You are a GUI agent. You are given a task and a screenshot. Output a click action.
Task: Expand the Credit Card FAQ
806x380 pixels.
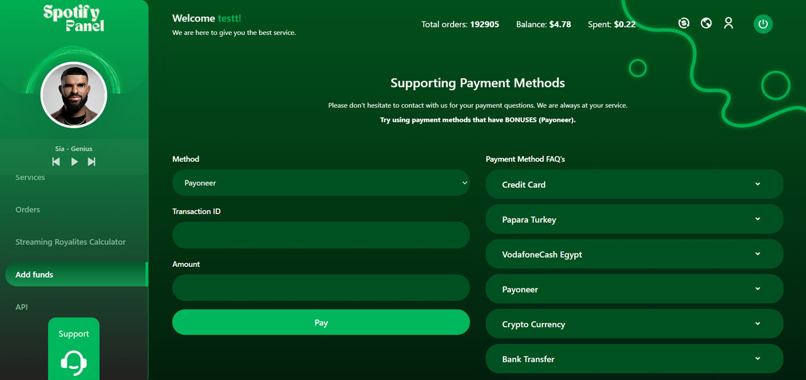pyautogui.click(x=634, y=184)
